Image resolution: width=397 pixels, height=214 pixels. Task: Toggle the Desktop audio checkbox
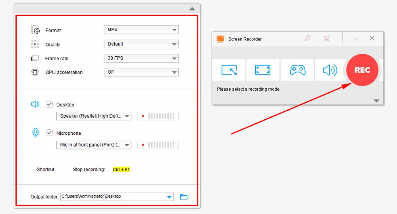click(49, 104)
